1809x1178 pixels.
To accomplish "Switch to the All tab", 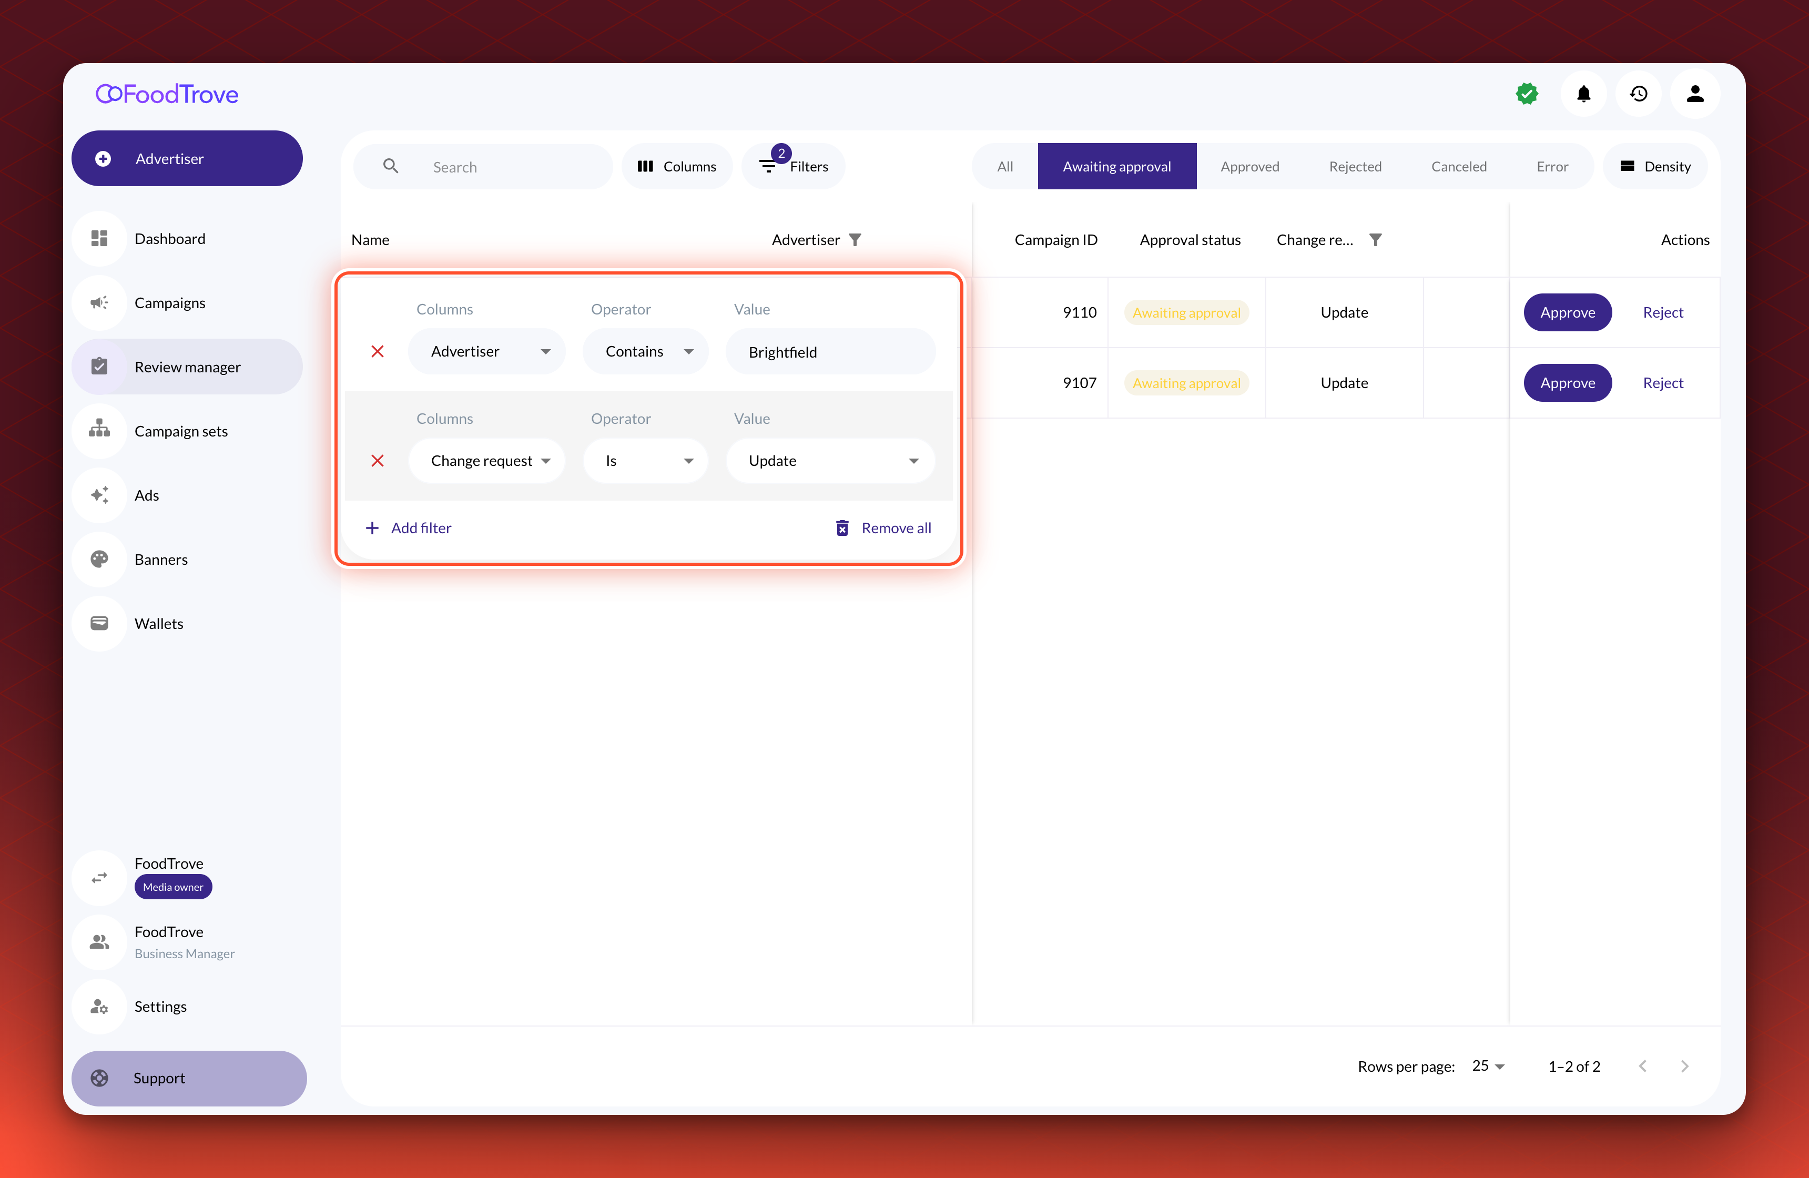I will tap(1005, 166).
